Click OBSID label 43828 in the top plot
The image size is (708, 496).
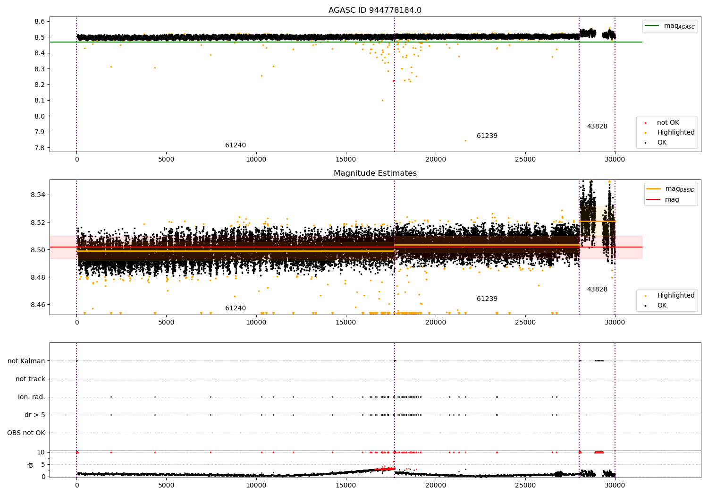coord(597,127)
